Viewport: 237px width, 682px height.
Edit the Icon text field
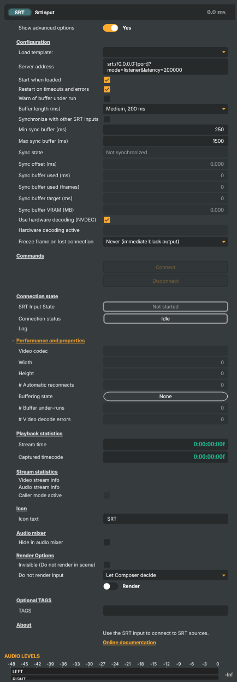point(165,518)
